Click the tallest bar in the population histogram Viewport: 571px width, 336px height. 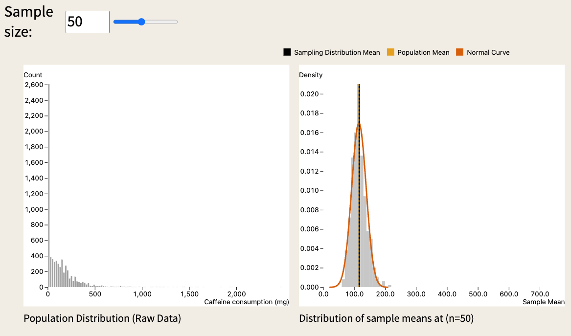pyautogui.click(x=48, y=186)
